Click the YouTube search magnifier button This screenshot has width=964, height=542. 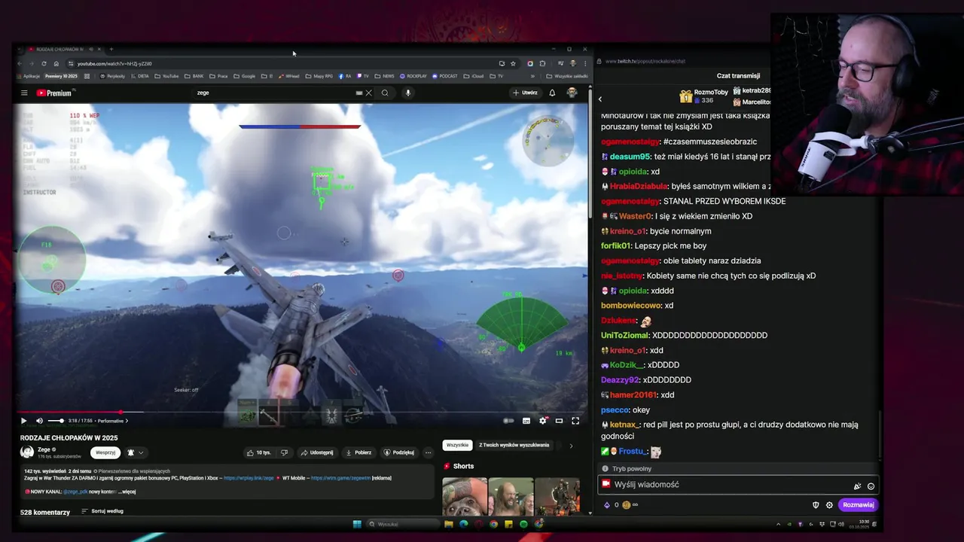tap(385, 93)
